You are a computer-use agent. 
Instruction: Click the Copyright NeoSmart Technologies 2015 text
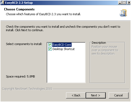coord(27,89)
